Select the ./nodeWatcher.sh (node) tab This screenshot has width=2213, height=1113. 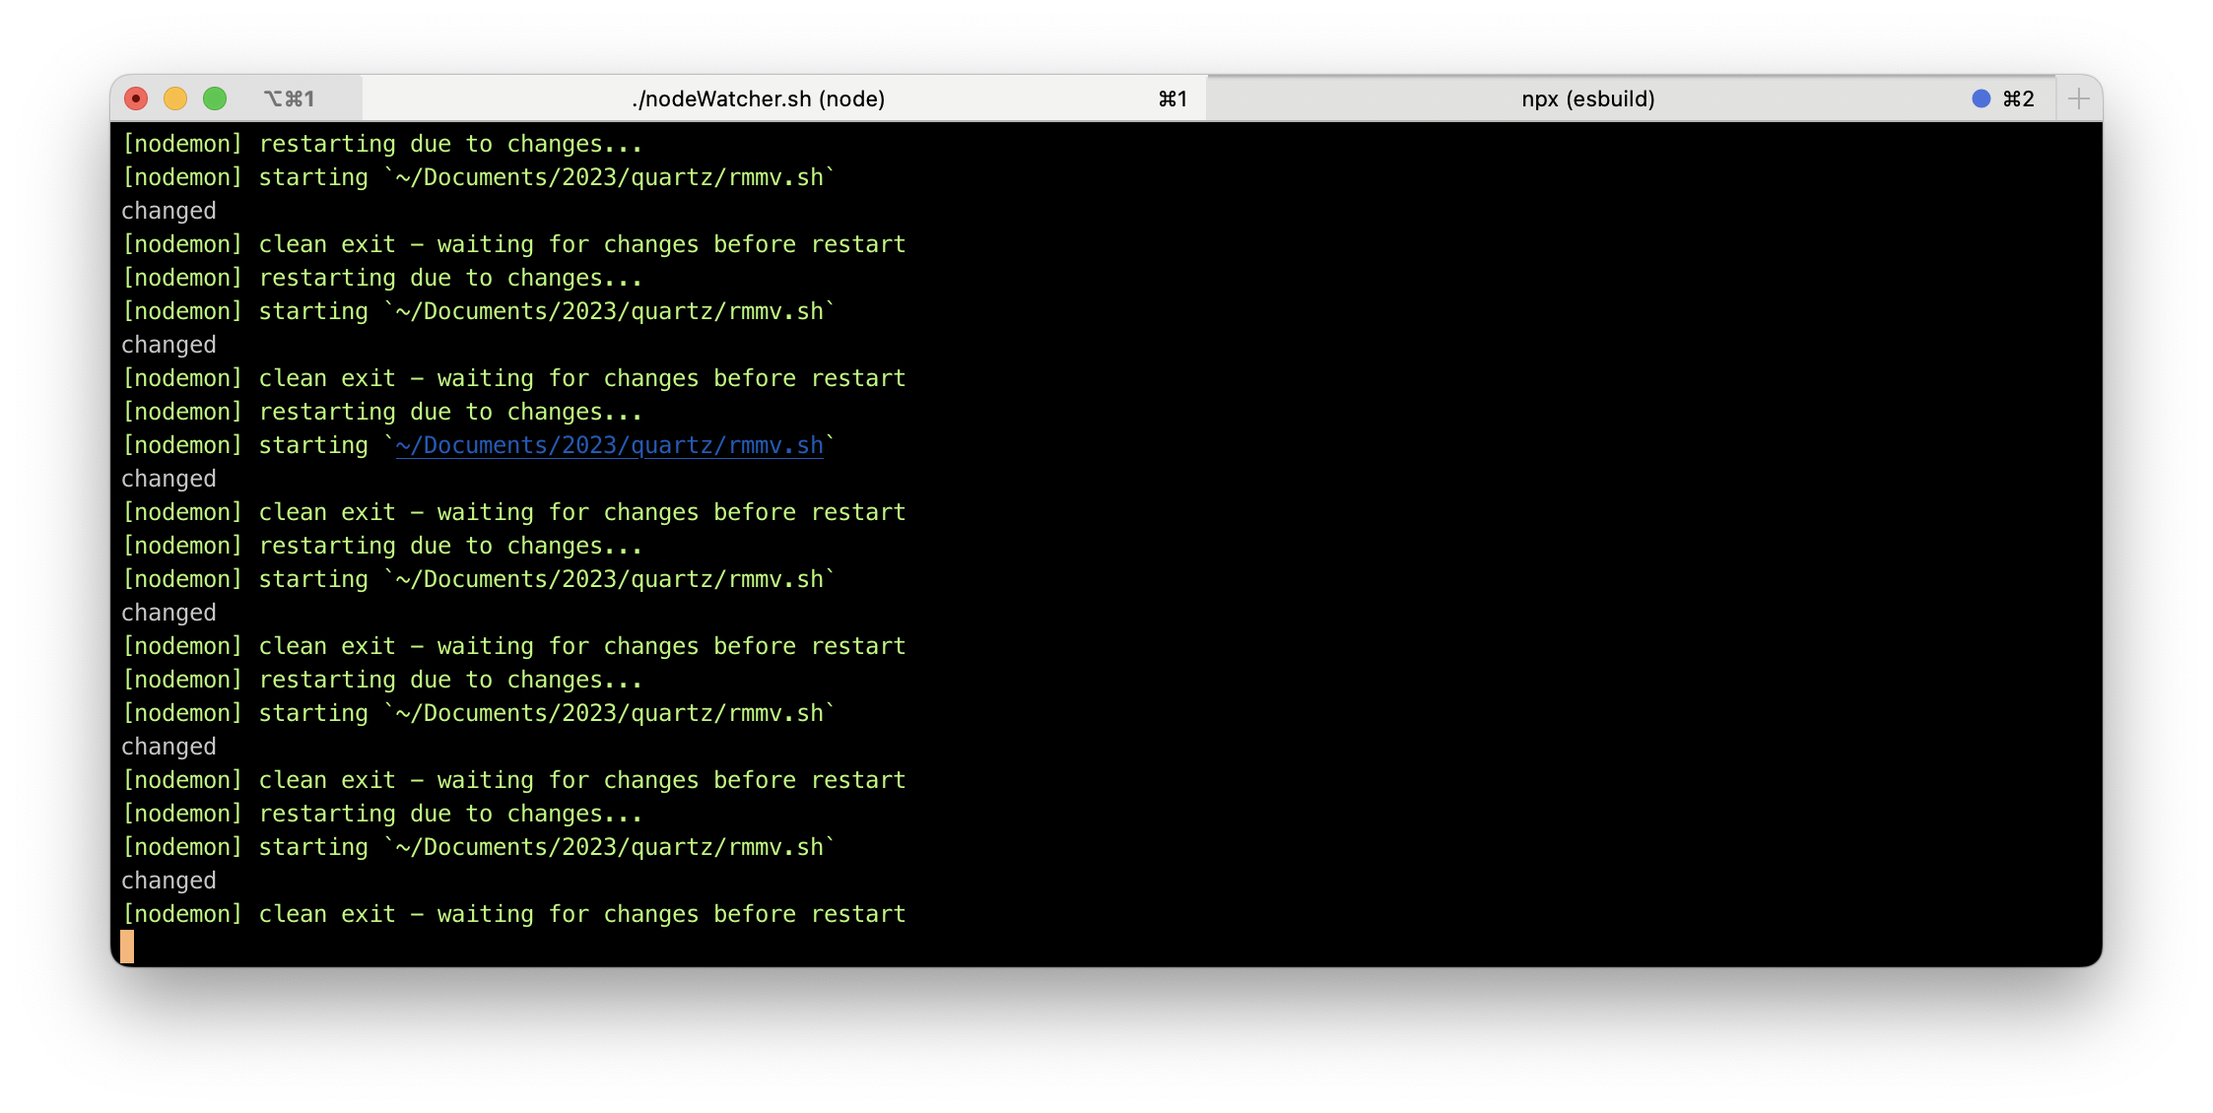click(x=758, y=98)
